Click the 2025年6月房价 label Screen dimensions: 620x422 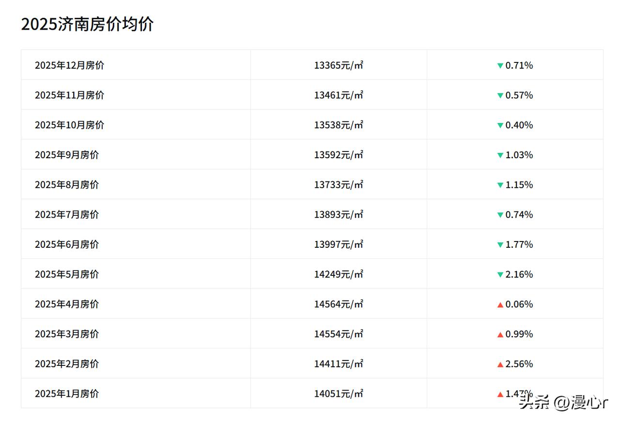point(67,244)
